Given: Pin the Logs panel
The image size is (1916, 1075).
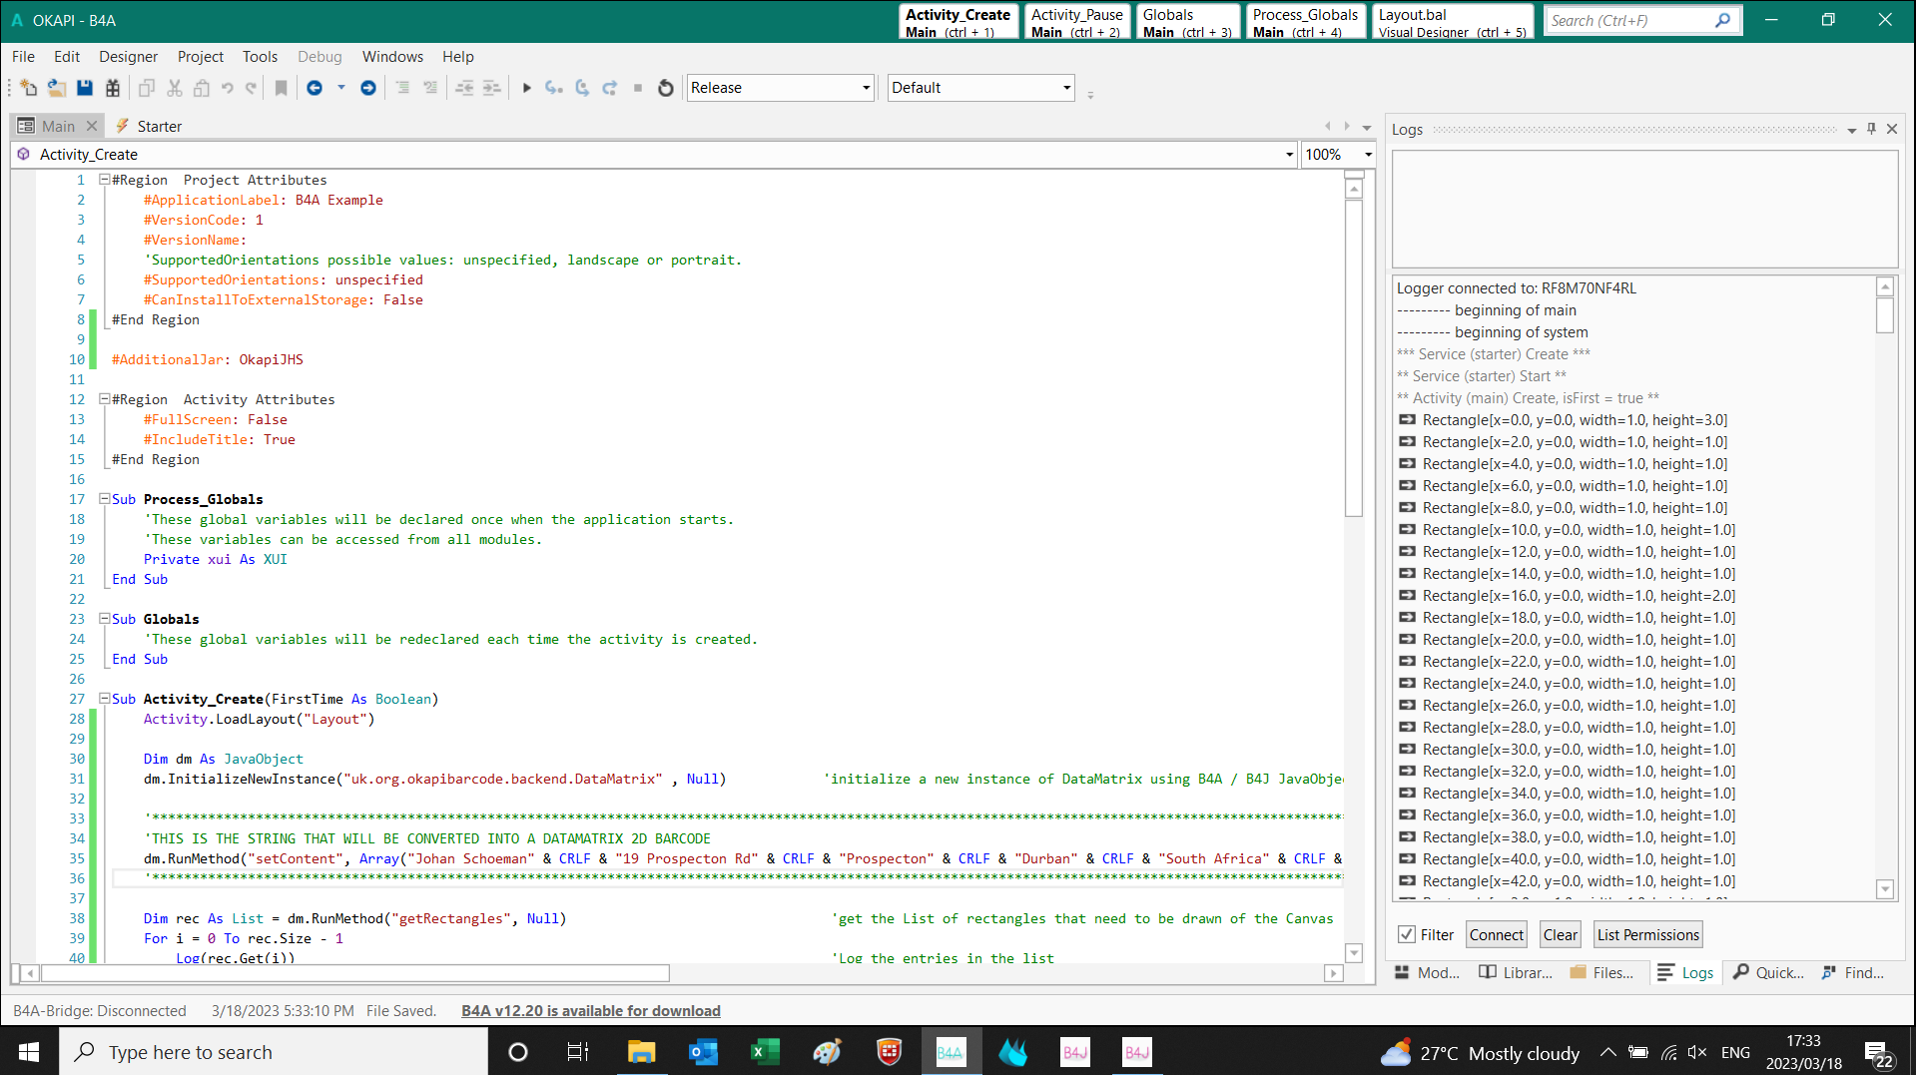Looking at the screenshot, I should tap(1871, 129).
